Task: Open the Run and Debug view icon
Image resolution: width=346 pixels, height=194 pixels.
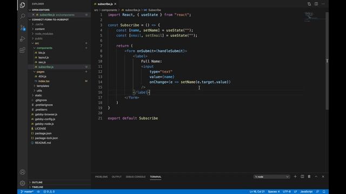Action: 22,39
